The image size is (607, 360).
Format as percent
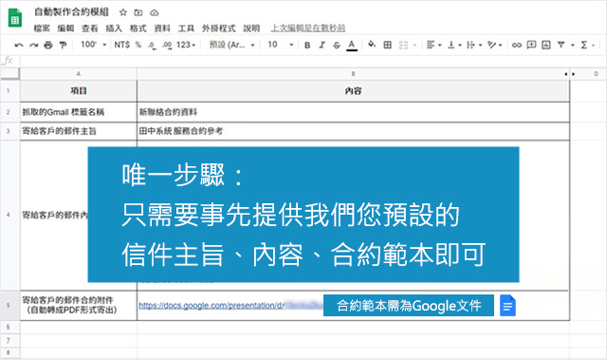(138, 45)
